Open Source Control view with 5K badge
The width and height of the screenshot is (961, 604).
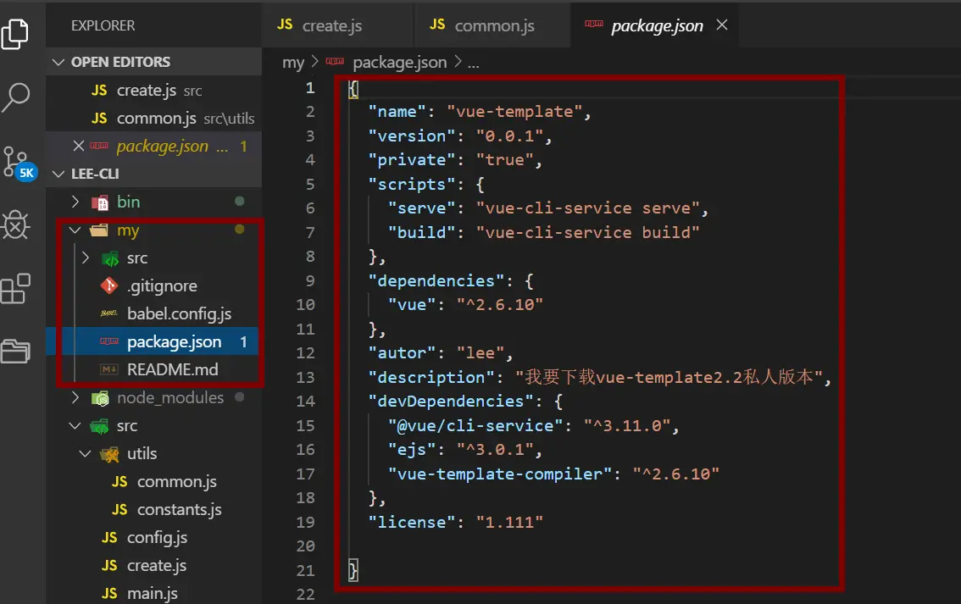point(17,161)
